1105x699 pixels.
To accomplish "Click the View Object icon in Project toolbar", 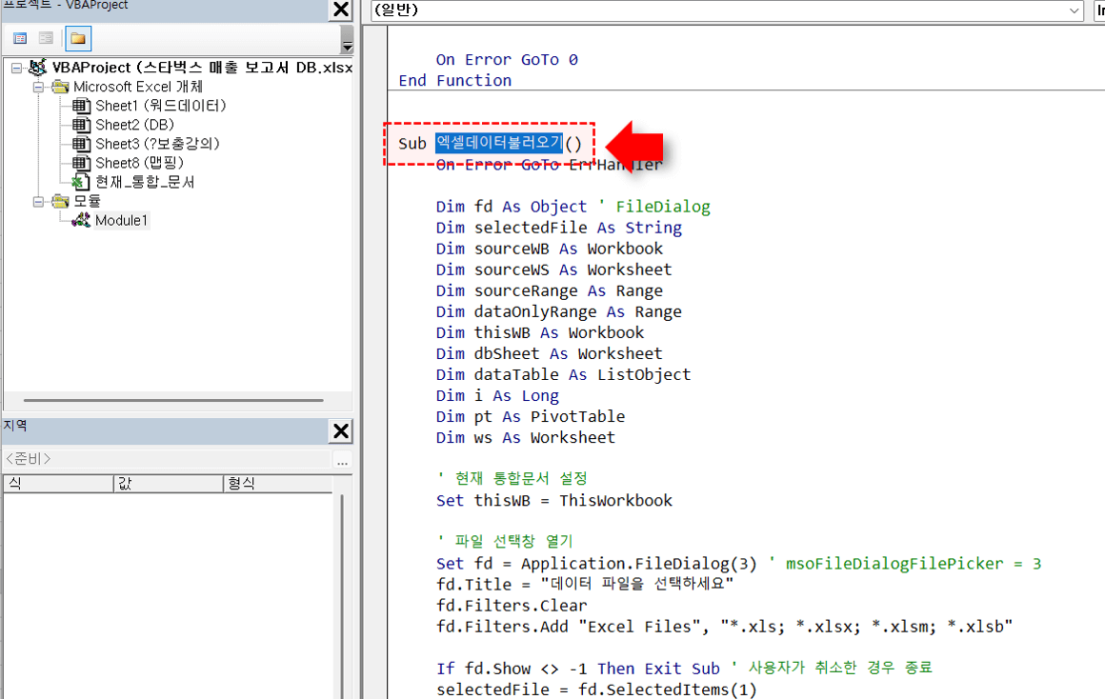I will point(46,38).
